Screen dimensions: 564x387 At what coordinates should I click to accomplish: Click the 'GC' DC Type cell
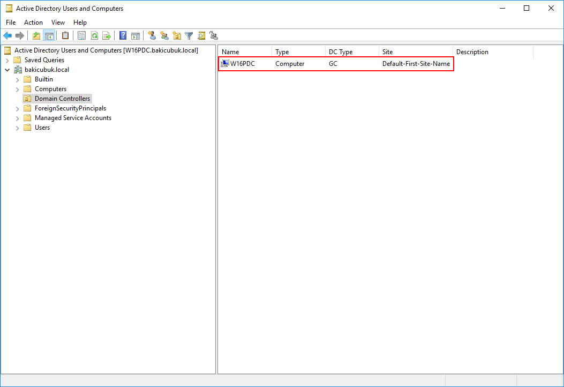(x=333, y=64)
